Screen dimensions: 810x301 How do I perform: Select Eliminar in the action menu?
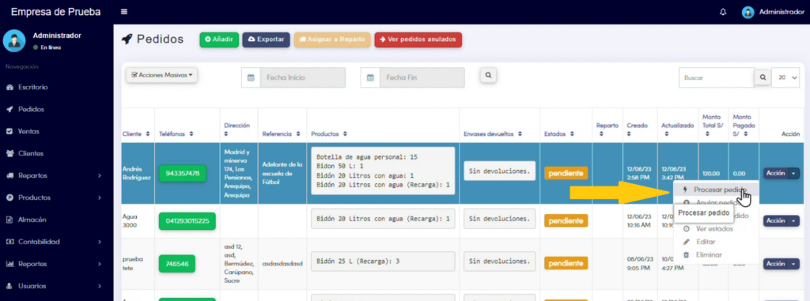(x=709, y=254)
